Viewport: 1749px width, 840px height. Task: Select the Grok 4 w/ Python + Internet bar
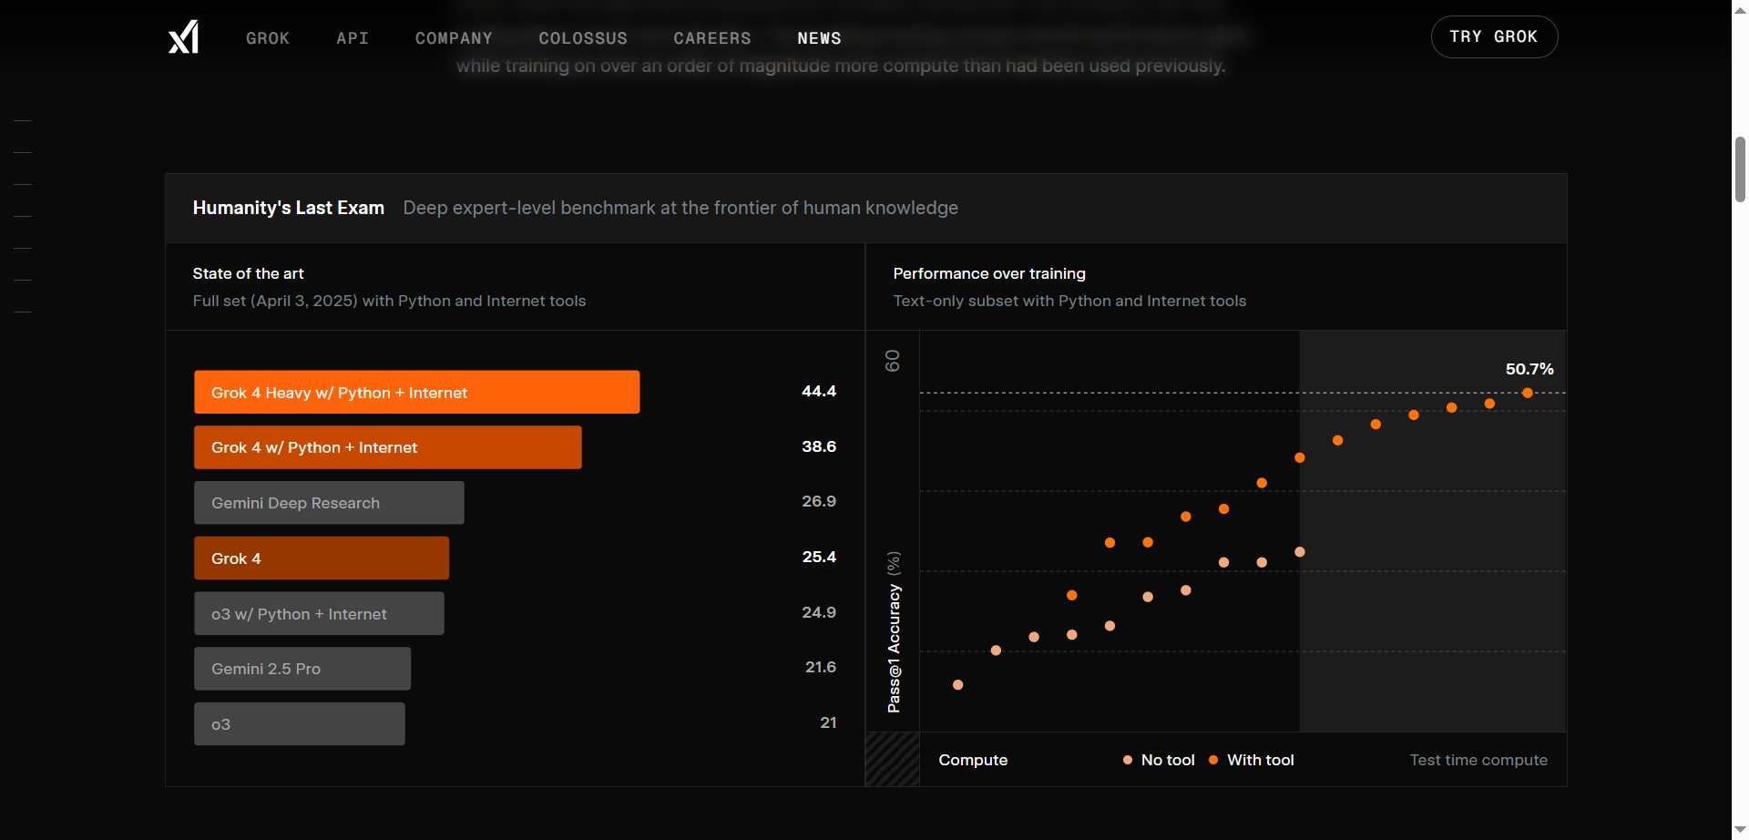387,447
